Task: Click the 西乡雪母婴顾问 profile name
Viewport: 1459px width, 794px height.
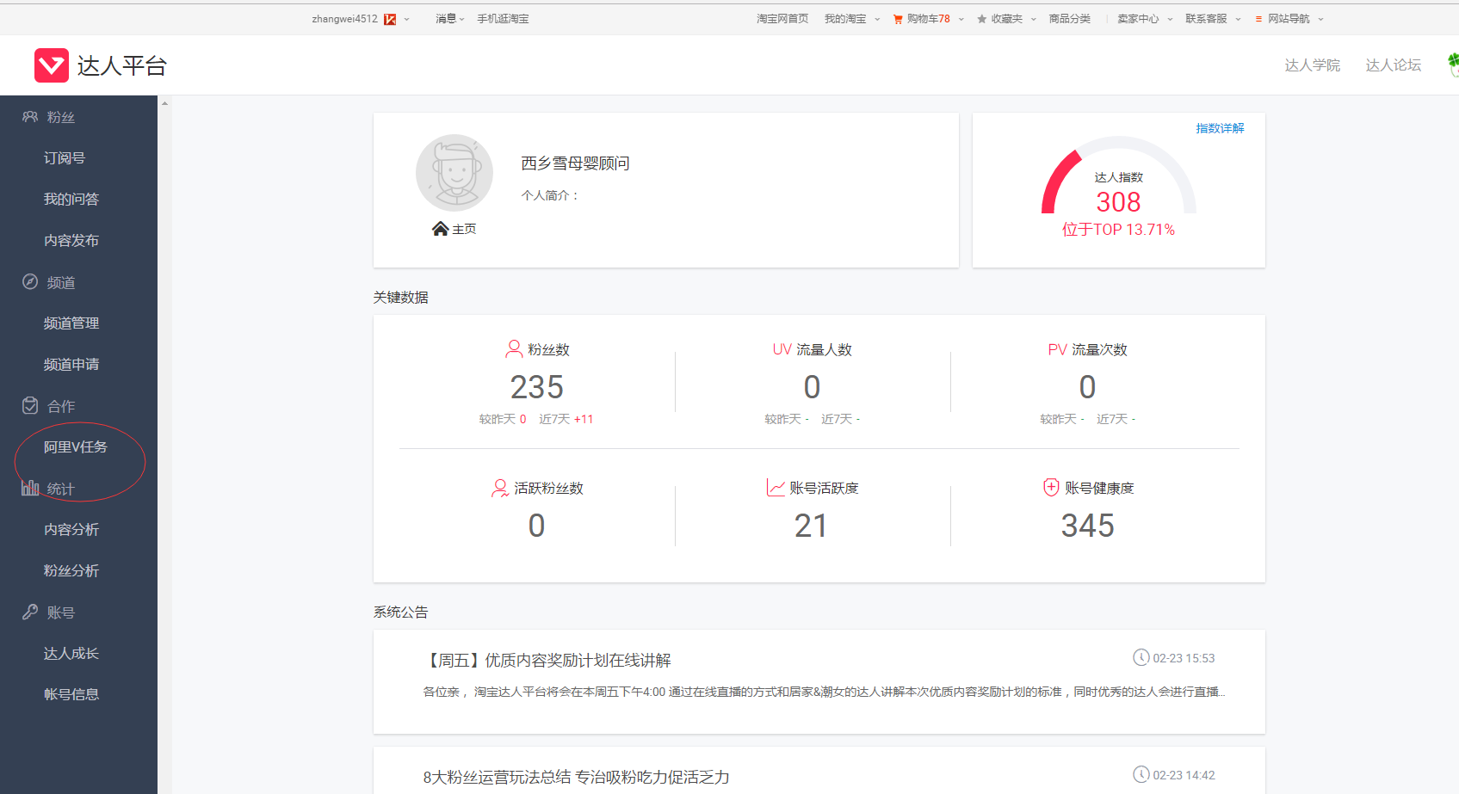Action: [575, 163]
